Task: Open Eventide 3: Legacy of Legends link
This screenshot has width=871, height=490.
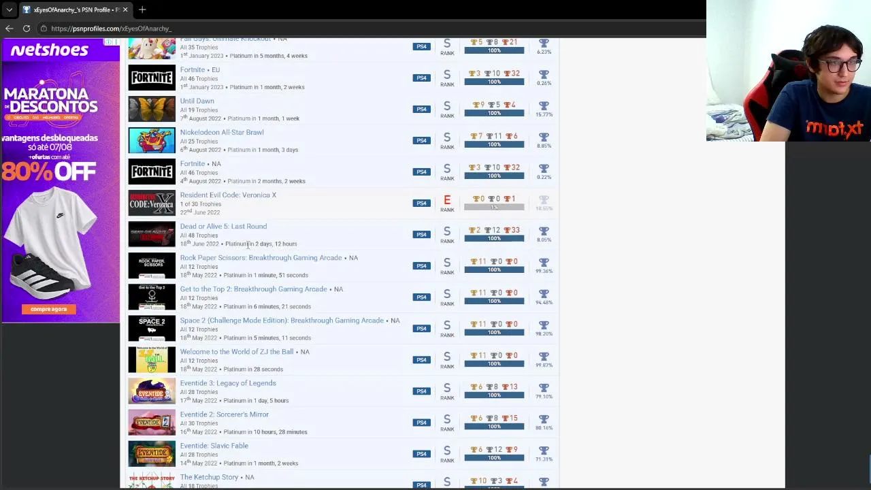Action: click(228, 382)
